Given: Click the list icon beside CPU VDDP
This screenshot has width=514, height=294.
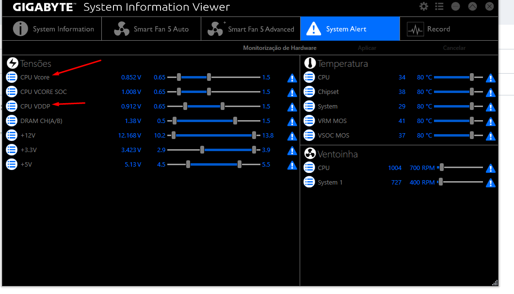Looking at the screenshot, I should pos(12,106).
